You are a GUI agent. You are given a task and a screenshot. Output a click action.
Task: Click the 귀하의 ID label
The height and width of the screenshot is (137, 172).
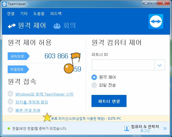pyautogui.click(x=18, y=56)
